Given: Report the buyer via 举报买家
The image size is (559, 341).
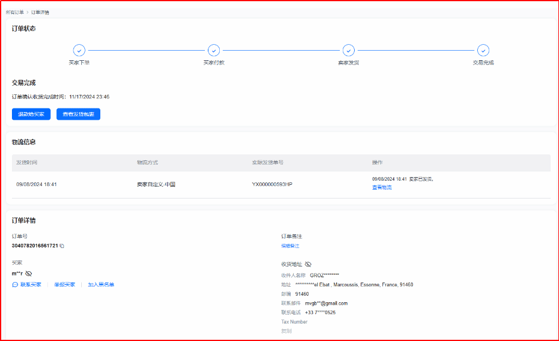Looking at the screenshot, I should coord(64,285).
